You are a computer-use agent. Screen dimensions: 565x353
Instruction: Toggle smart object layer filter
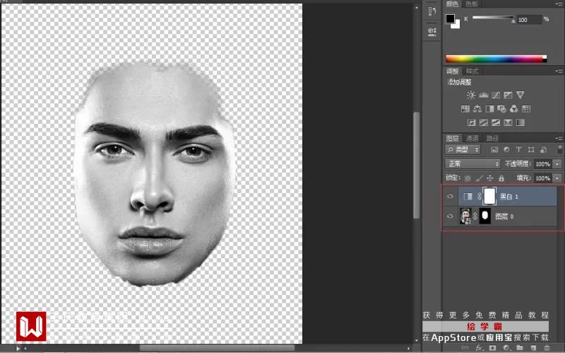click(x=543, y=149)
